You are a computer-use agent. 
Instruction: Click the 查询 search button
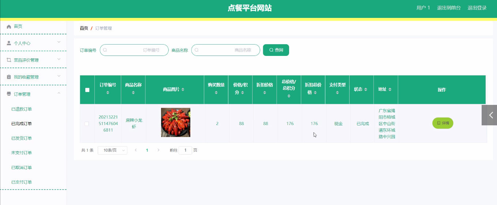pyautogui.click(x=276, y=50)
